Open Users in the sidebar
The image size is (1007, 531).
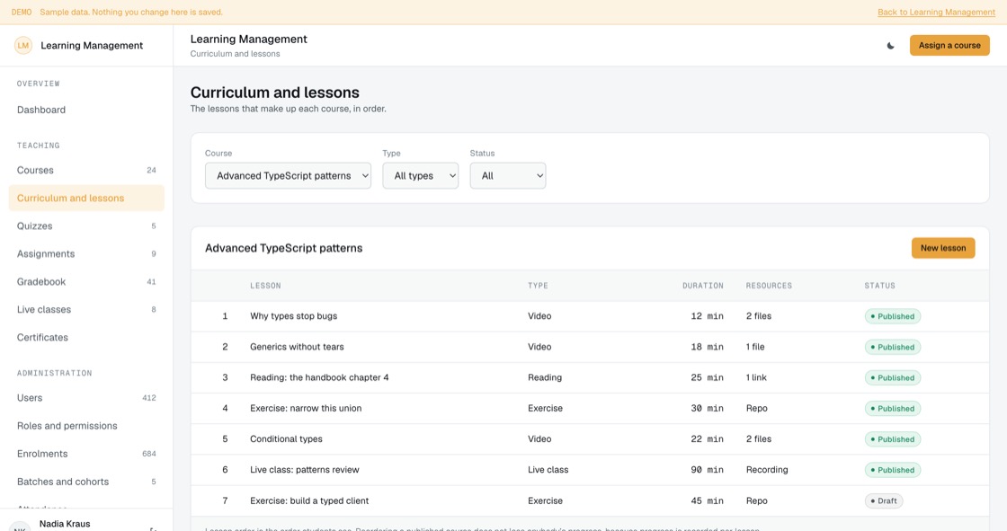[86, 397]
